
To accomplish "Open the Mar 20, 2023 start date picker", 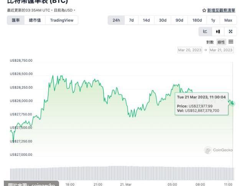I will tap(190, 50).
